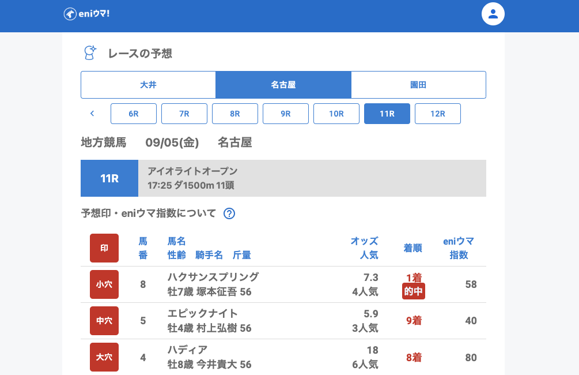Select race 9R
The width and height of the screenshot is (579, 375).
coord(286,114)
